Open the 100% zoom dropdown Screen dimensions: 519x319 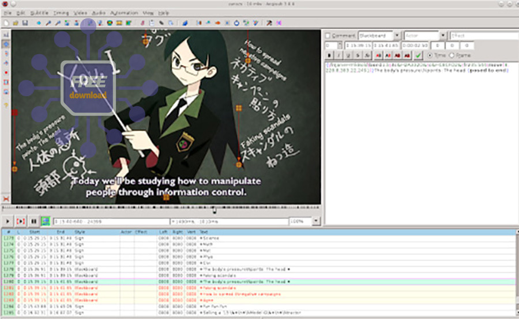(317, 221)
